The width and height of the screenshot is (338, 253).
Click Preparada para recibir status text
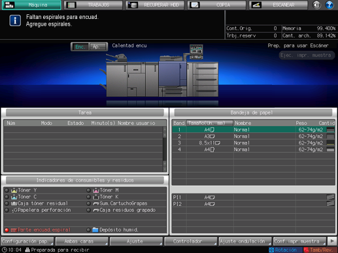point(60,250)
